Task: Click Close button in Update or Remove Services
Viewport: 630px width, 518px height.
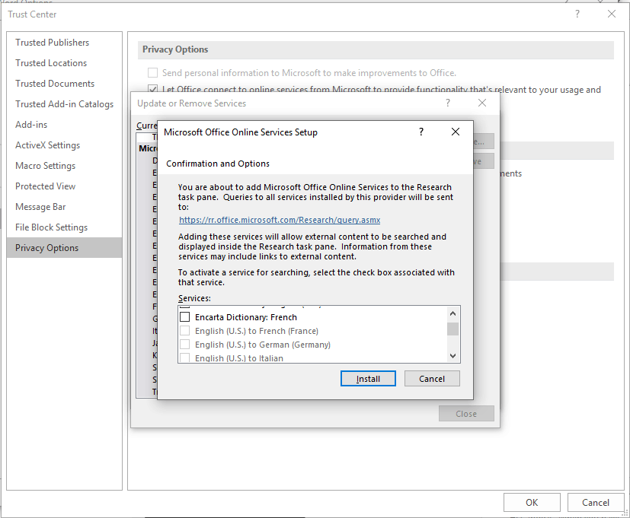Action: click(466, 414)
